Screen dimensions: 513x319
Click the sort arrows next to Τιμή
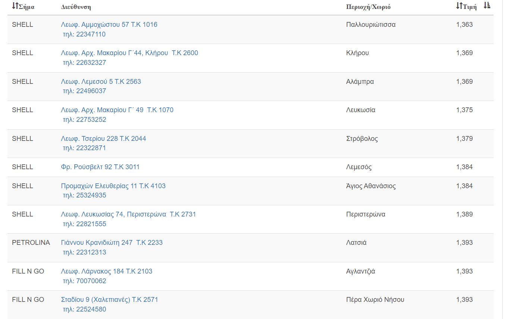coord(459,6)
